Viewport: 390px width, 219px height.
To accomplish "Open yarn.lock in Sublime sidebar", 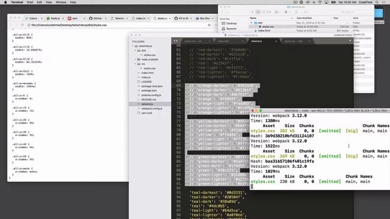I will 147,113.
